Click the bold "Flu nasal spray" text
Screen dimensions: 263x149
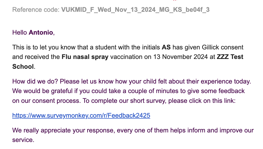tap(85, 57)
